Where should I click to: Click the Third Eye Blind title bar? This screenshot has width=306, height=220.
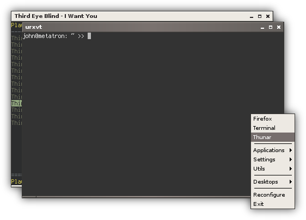tap(142, 16)
